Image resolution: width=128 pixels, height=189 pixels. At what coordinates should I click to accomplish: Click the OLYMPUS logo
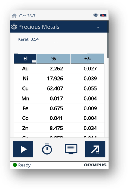coord(95,165)
